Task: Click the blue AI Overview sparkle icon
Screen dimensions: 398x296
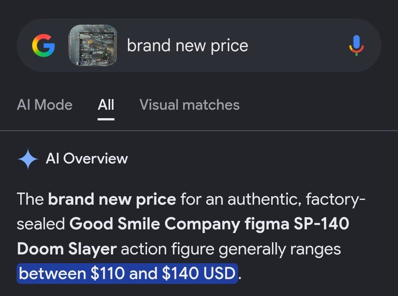Action: (28, 159)
